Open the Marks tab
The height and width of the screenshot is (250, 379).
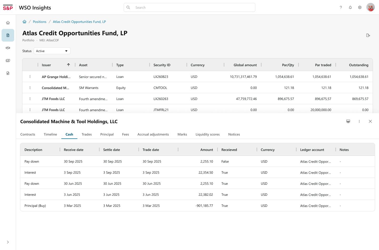coord(182,134)
